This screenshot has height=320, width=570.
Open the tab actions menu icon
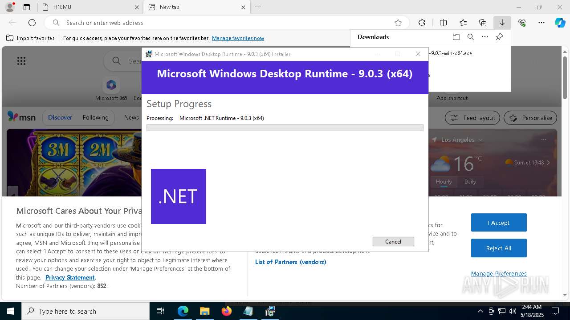(x=27, y=7)
